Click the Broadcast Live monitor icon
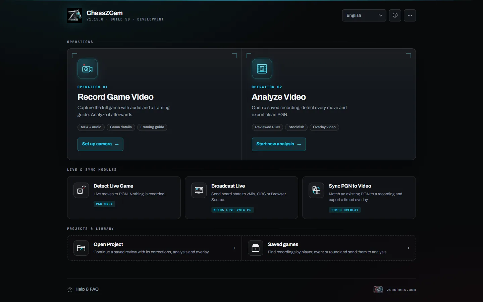 199,190
